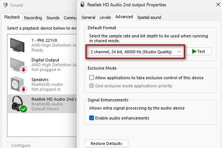Click the 'Default Device' status text
Screen dimensions: 222x148
(45, 109)
